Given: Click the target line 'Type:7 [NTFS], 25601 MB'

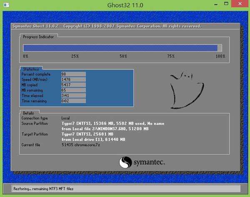Looking at the screenshot, I should click(x=87, y=134).
